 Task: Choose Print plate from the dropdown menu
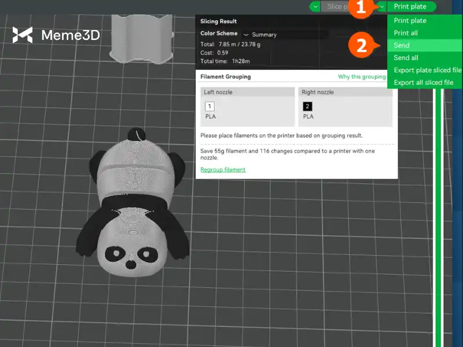click(410, 21)
